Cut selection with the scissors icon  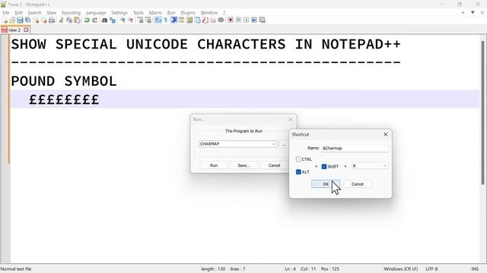(61, 20)
